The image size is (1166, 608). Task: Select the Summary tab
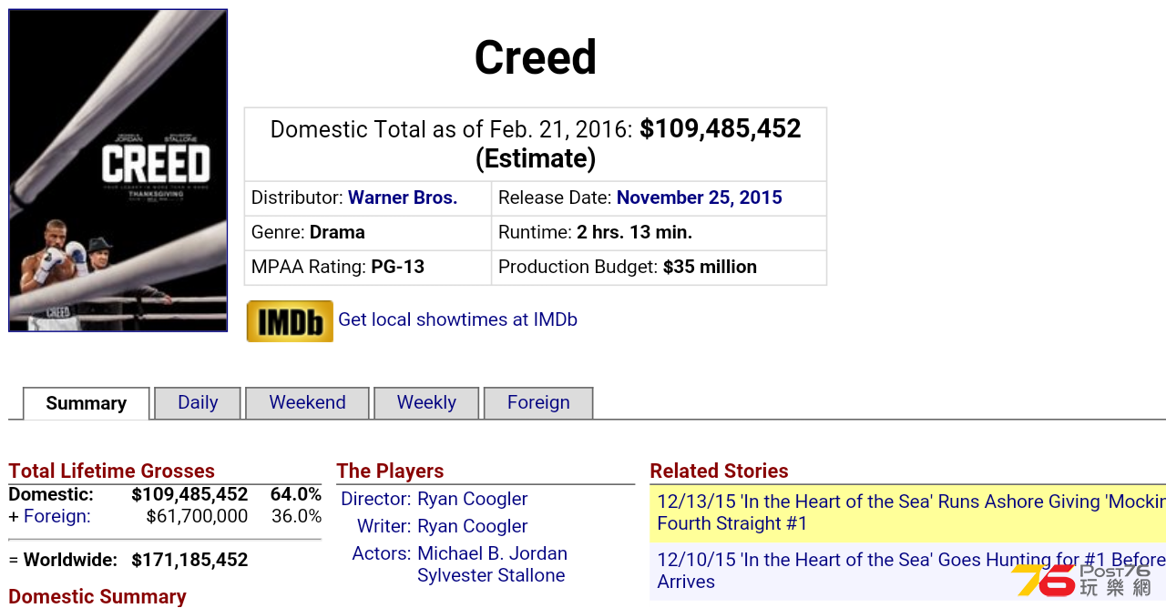point(87,403)
